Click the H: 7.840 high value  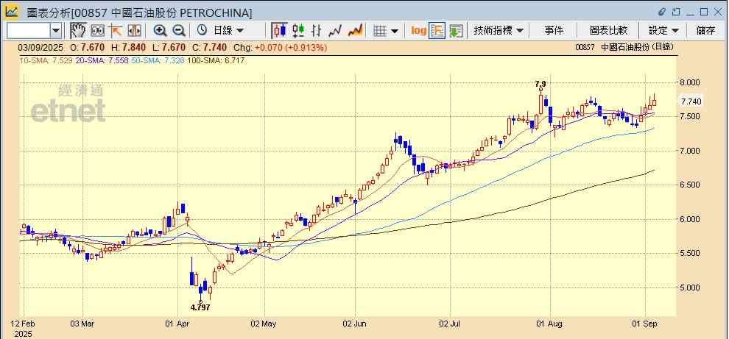click(x=127, y=48)
